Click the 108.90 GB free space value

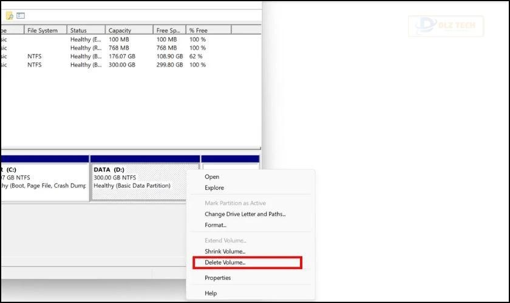click(169, 56)
